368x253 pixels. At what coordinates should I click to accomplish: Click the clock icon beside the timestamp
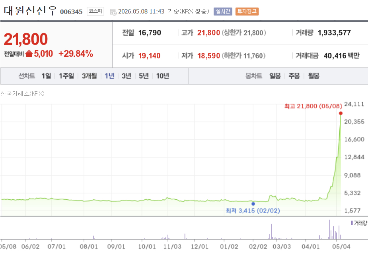tap(113, 12)
